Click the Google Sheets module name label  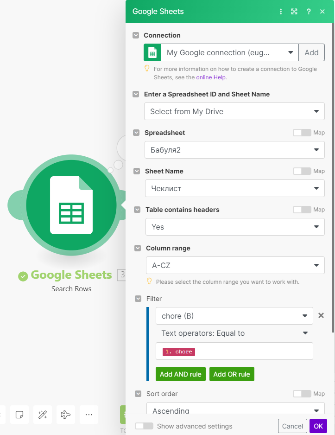tap(71, 275)
